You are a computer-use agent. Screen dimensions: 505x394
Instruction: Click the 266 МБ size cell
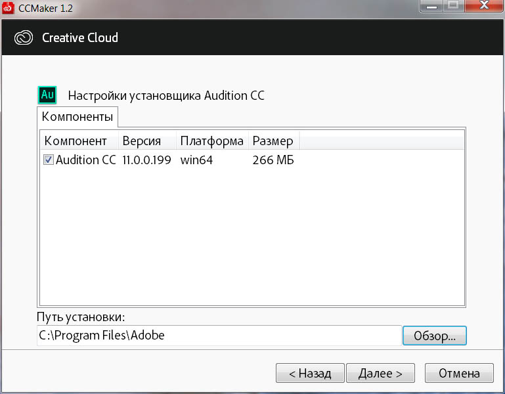[x=273, y=160]
